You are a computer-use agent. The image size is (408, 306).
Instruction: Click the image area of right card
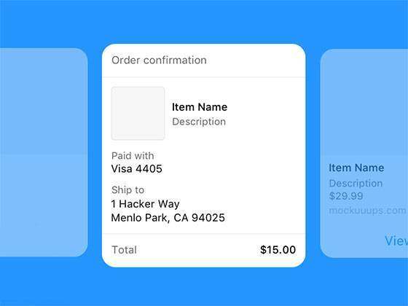click(364, 103)
